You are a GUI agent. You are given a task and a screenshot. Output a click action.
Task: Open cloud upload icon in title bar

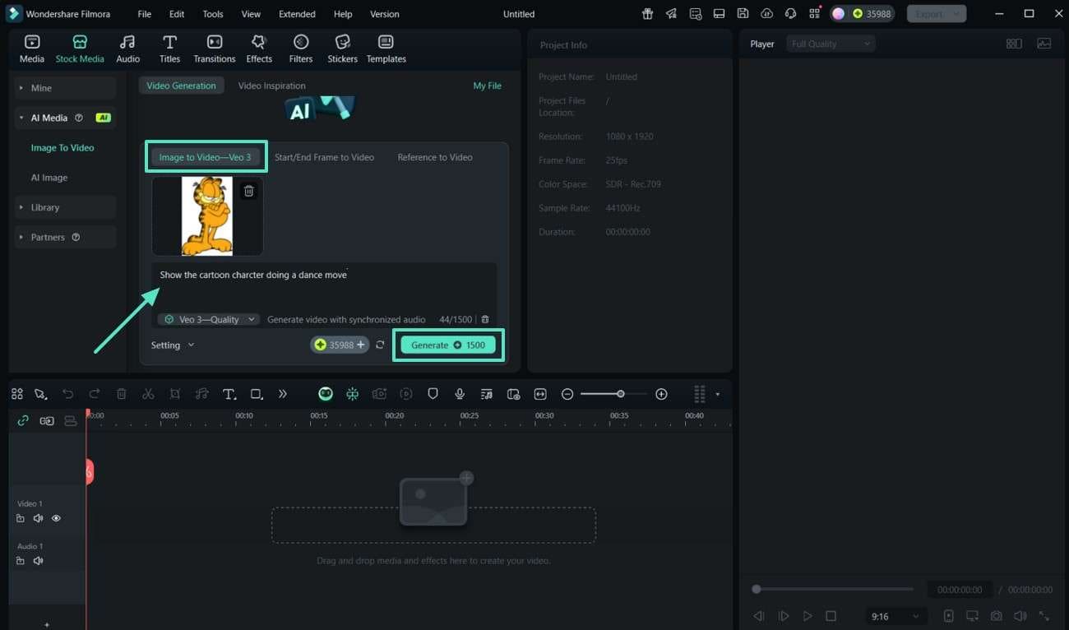766,14
